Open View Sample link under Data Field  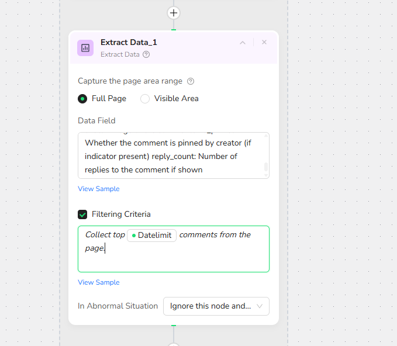(98, 189)
